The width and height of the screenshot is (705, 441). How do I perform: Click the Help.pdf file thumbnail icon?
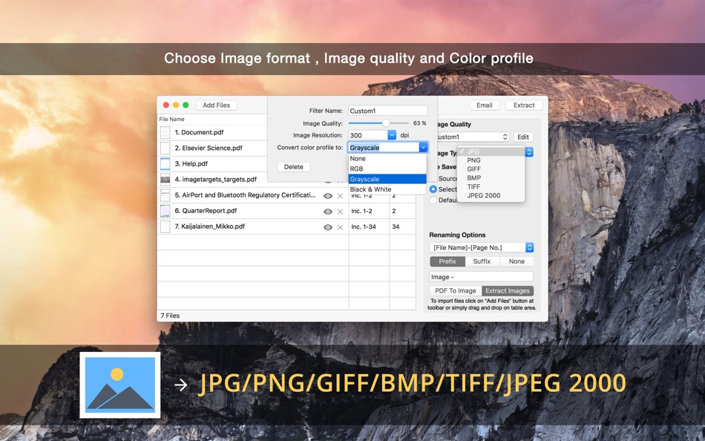[165, 164]
